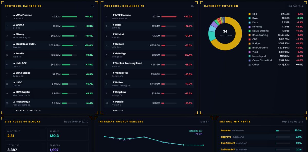Select the Pendle protocol entry
The width and height of the screenshot is (308, 152).
(20, 54)
